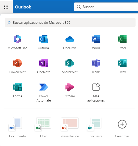Click the Buscar aplicaciones de Microsoft 365 field
The image size is (138, 146).
point(70,22)
